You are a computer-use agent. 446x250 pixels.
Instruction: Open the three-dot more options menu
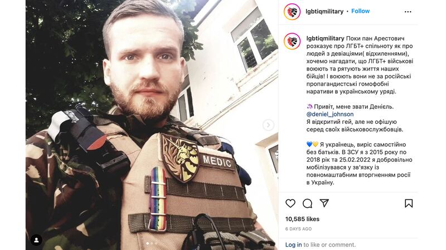408,12
